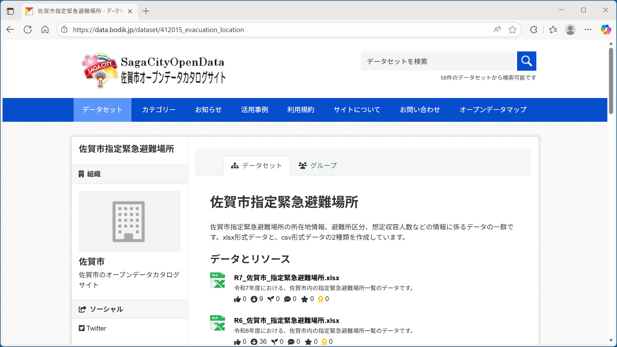The image size is (617, 347).
Task: Click star icon under R7 file
Action: (304, 299)
